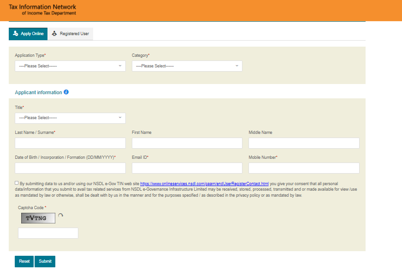Viewport: 402px width, 271px height.
Task: Open the Category dropdown
Action: [x=187, y=66]
